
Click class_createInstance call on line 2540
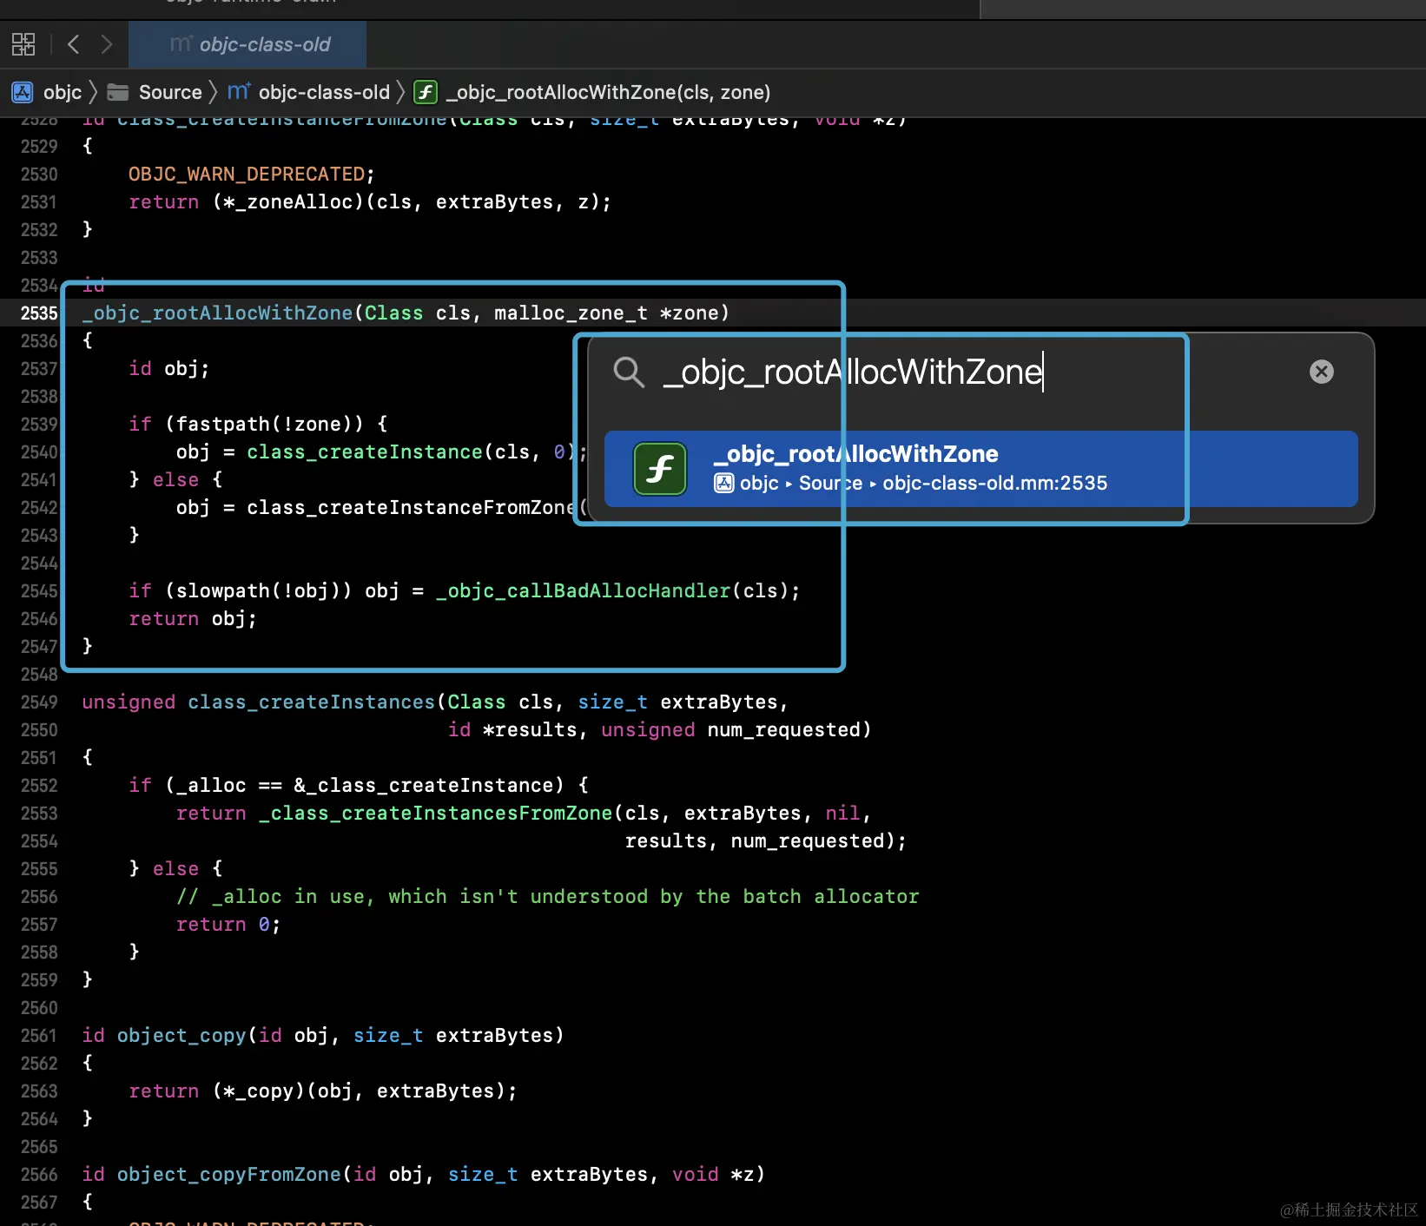[365, 452]
